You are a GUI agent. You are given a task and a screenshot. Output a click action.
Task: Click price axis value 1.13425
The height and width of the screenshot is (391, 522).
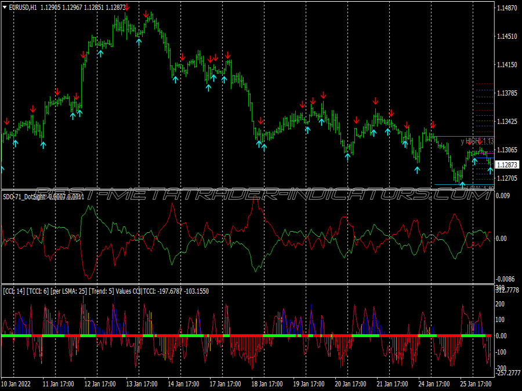507,122
